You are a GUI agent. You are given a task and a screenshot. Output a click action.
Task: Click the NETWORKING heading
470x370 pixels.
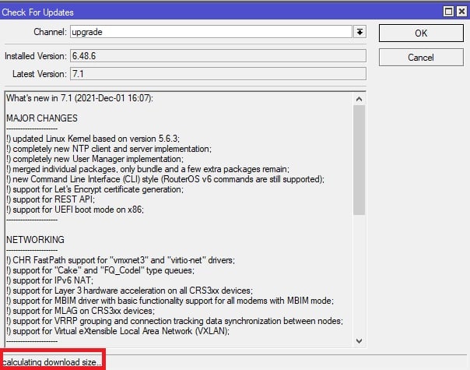35,240
